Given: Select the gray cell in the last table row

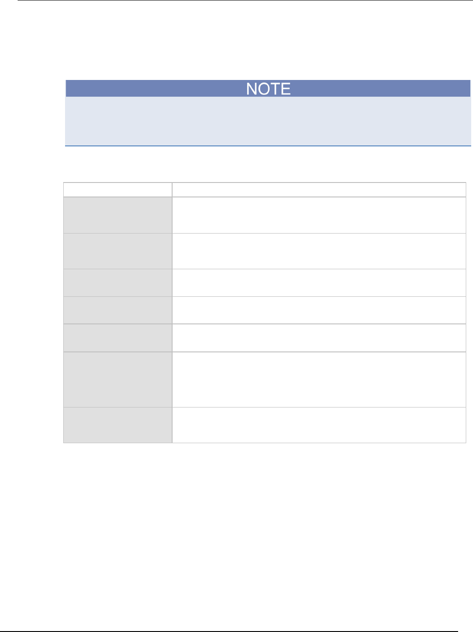Looking at the screenshot, I should (x=117, y=425).
